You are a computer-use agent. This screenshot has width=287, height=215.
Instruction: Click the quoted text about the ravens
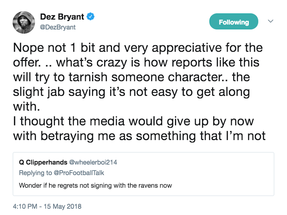(95, 185)
